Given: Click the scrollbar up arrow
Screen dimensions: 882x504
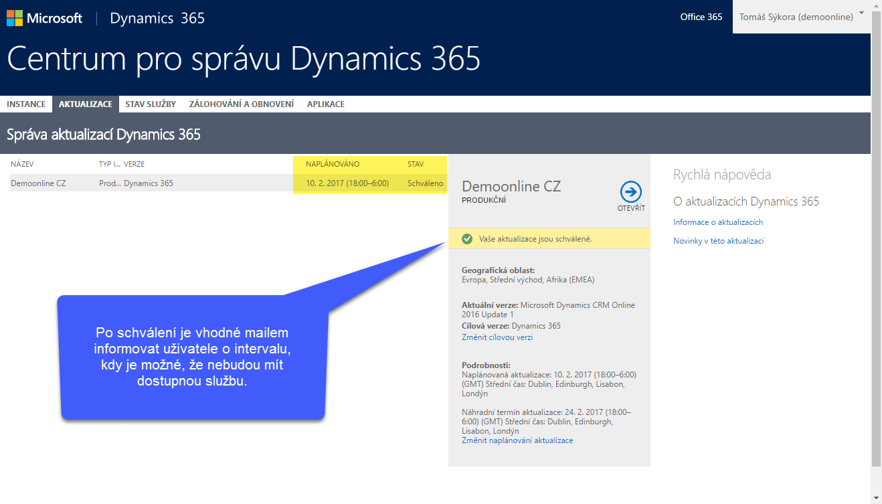Looking at the screenshot, I should click(x=876, y=5).
